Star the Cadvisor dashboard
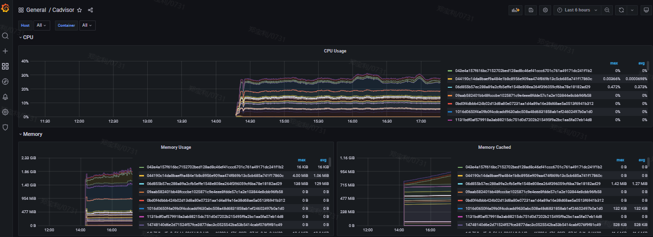This screenshot has height=237, width=653. (79, 10)
